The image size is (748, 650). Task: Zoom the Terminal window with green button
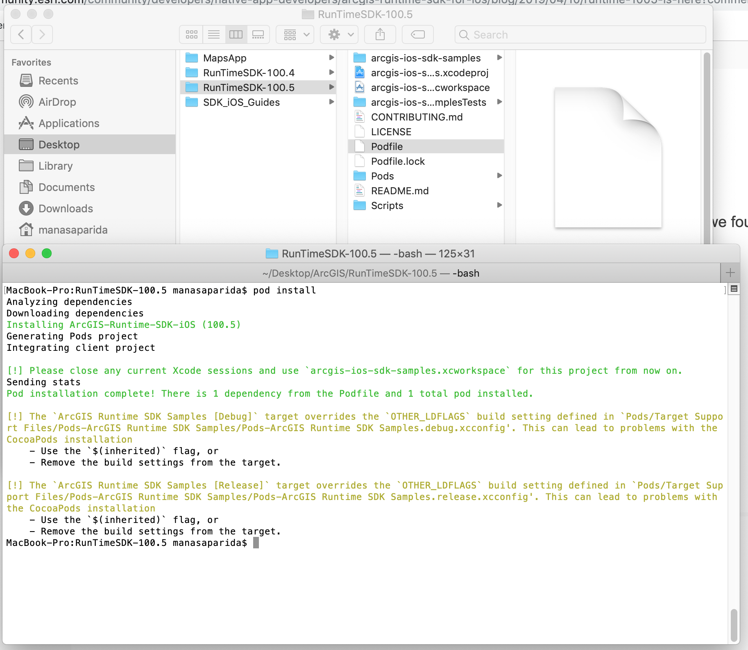click(47, 253)
